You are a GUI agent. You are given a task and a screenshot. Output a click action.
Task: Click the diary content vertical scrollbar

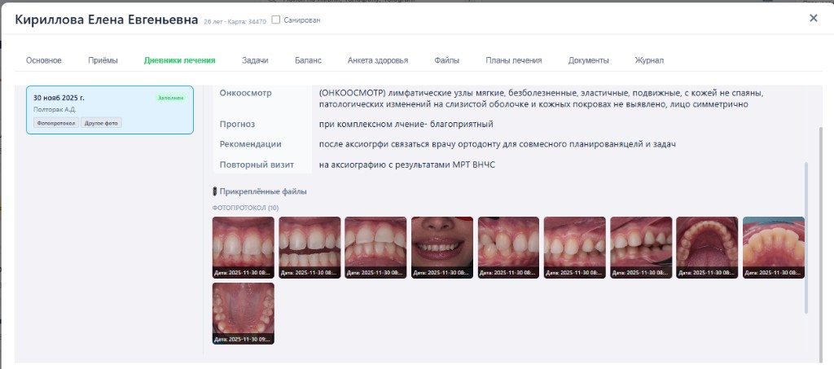(x=806, y=238)
